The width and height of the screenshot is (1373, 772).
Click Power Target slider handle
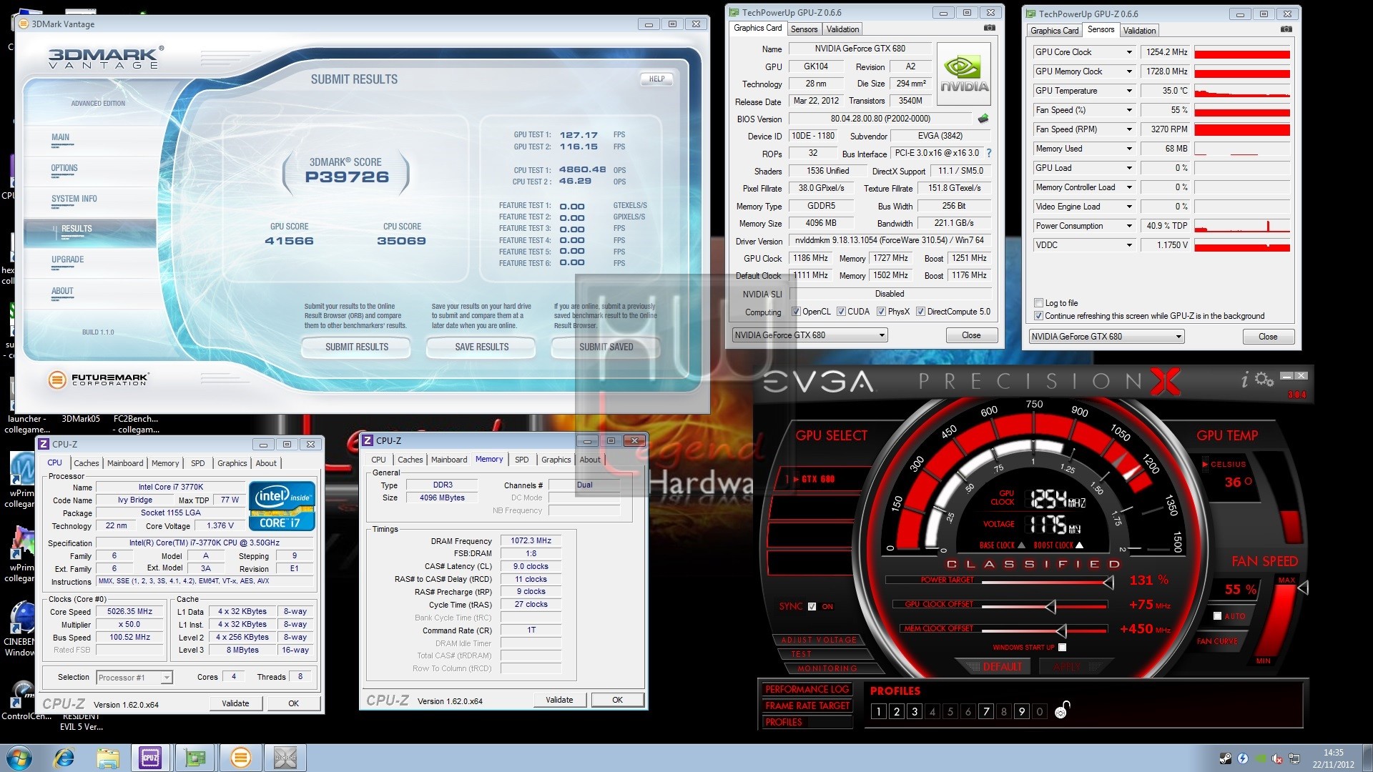pyautogui.click(x=1108, y=583)
